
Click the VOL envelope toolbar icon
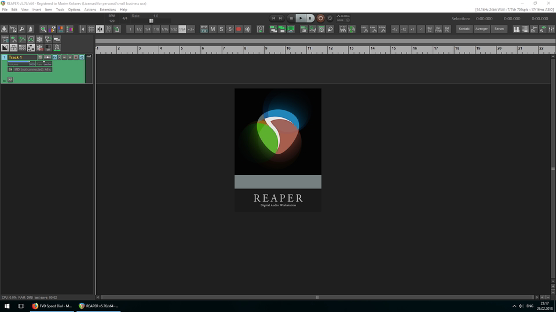click(364, 29)
